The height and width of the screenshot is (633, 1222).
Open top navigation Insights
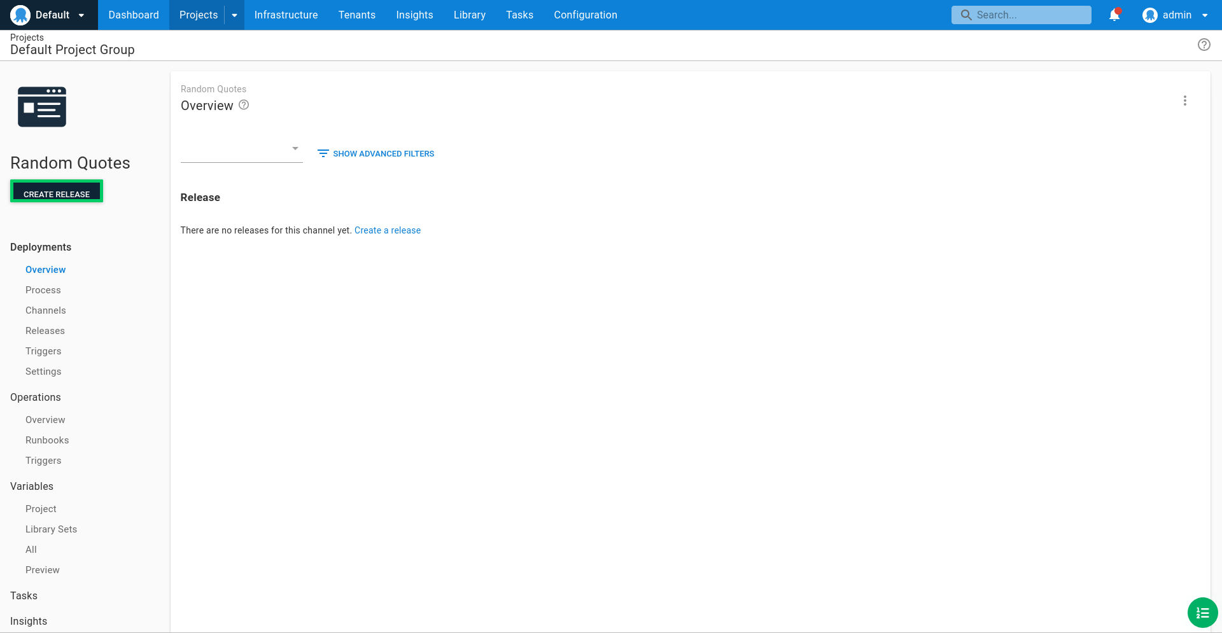[x=414, y=15]
